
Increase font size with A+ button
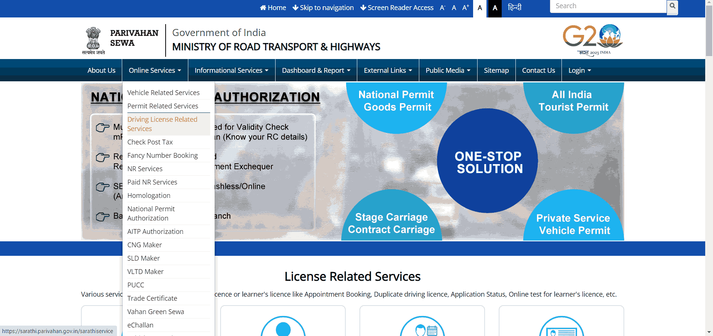click(x=466, y=8)
